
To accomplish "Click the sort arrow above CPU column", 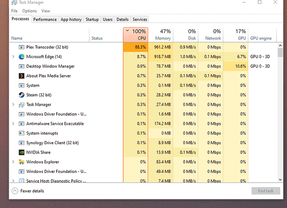I will (x=128, y=31).
